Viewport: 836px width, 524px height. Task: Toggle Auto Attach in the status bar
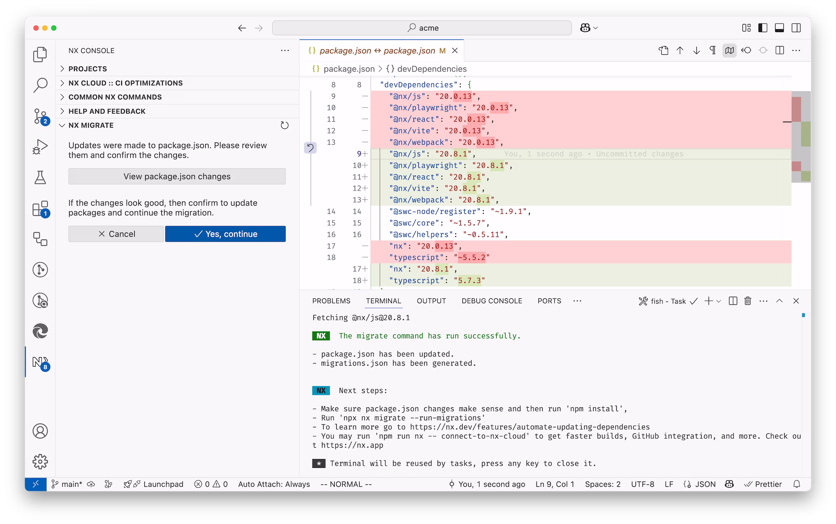274,484
